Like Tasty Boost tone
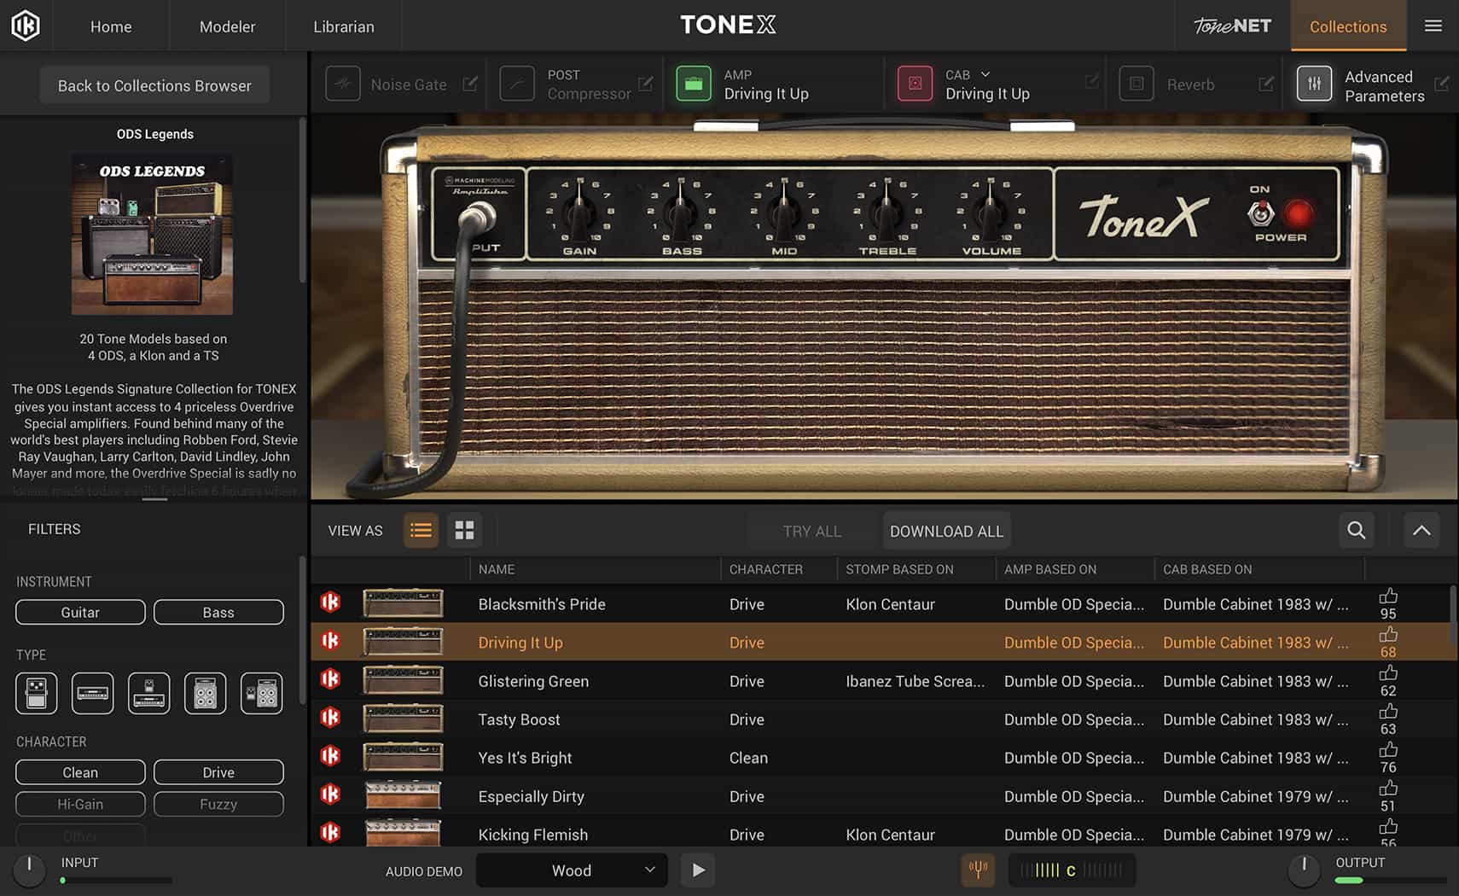Screen dimensions: 1459x896 [1388, 711]
